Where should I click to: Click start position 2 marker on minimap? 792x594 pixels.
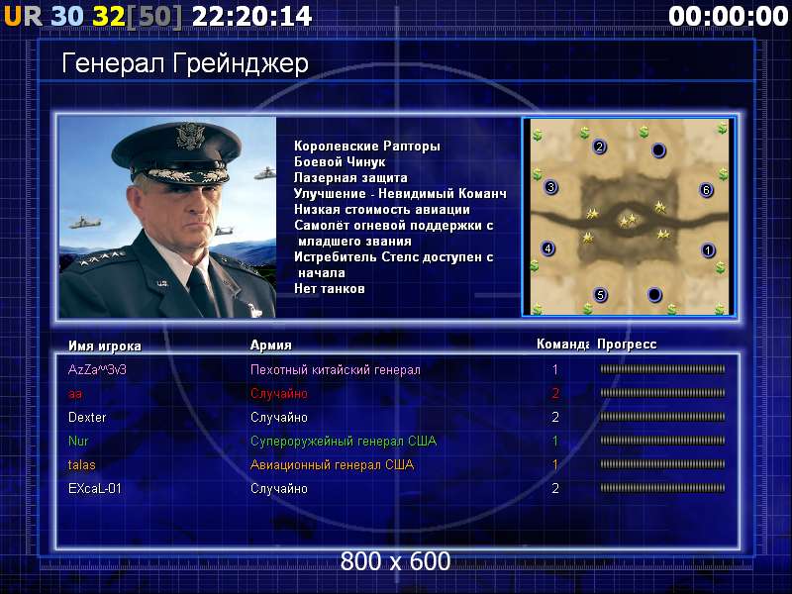coord(599,147)
